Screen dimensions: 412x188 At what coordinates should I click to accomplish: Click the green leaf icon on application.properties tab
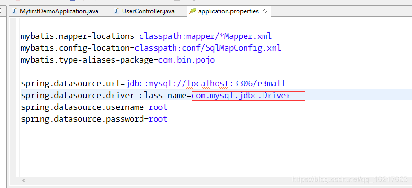(x=193, y=11)
